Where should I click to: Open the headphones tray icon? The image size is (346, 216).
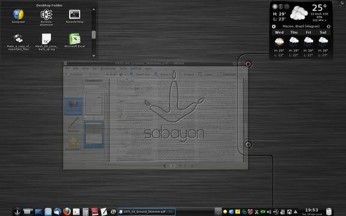pyautogui.click(x=290, y=212)
